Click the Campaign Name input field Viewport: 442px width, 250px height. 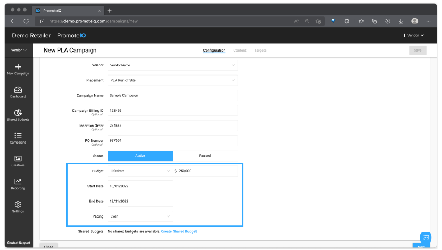[x=173, y=95]
